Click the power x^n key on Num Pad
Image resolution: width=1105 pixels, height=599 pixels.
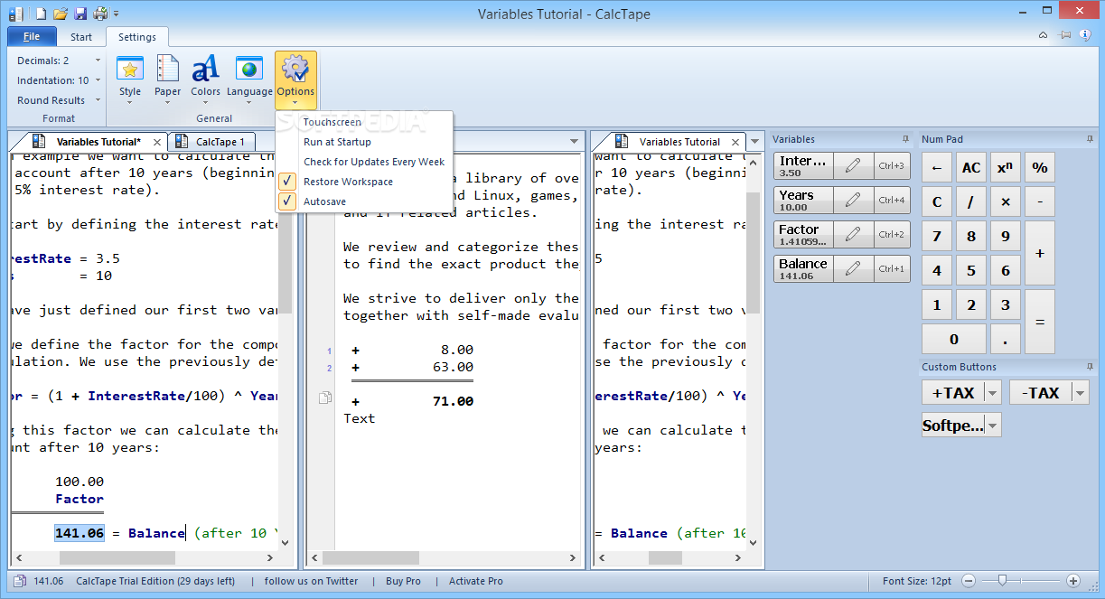pos(1005,167)
